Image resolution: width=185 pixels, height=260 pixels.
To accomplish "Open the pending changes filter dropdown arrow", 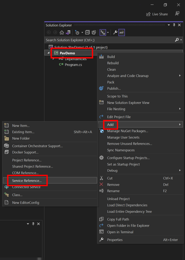I will pos(82,33).
